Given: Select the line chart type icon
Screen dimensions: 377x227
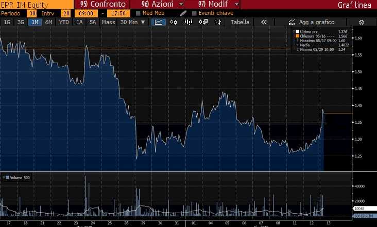Looking at the screenshot, I should tap(159, 22).
